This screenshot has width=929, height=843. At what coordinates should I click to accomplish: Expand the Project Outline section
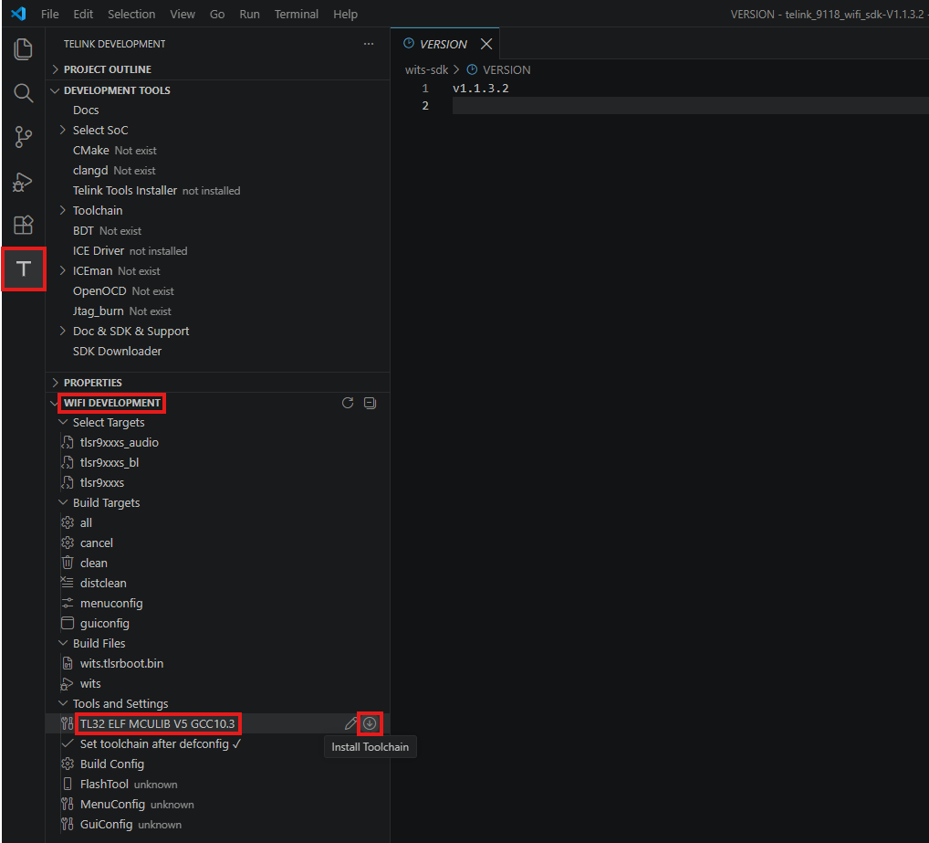(55, 69)
